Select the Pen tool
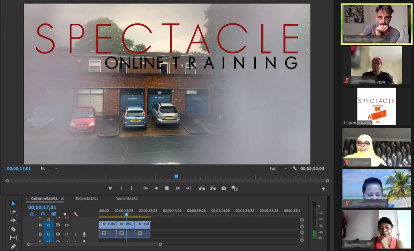Viewport: 414px width, 251px height. click(13, 246)
